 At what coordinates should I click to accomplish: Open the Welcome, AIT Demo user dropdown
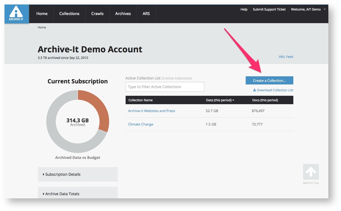308,9
